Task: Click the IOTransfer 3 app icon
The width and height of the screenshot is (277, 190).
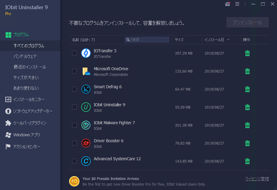Action: pyautogui.click(x=86, y=53)
